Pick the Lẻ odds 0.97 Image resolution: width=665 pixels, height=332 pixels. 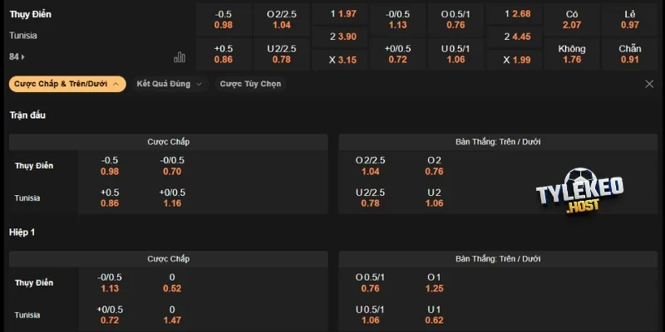point(630,19)
